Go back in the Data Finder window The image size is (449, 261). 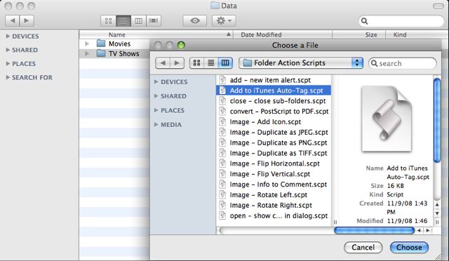pos(13,20)
